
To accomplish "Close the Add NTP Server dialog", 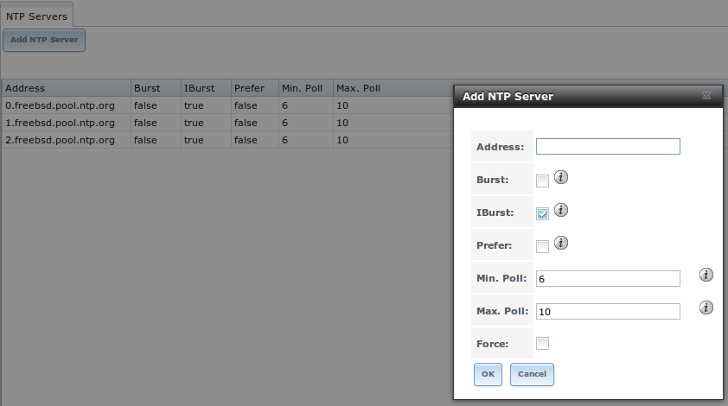I will pyautogui.click(x=706, y=96).
